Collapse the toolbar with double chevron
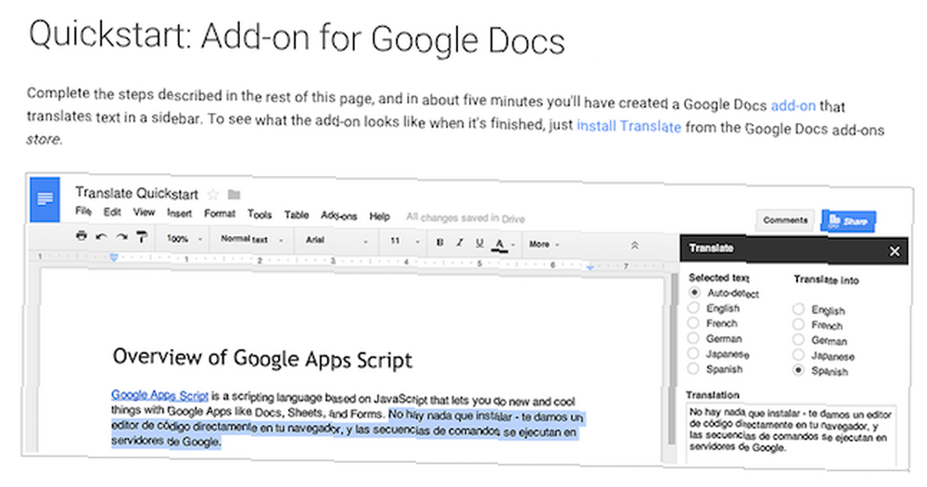Image resolution: width=927 pixels, height=487 pixels. (634, 245)
